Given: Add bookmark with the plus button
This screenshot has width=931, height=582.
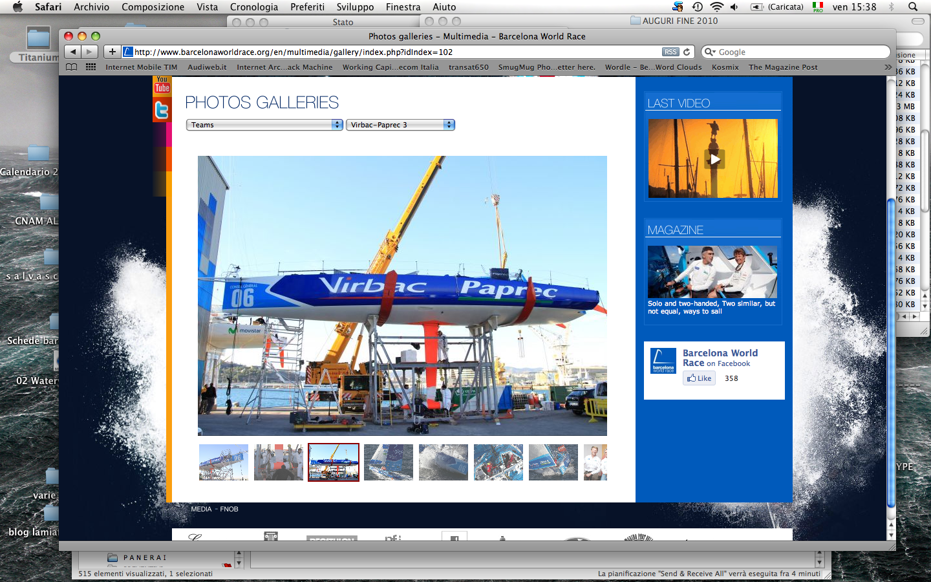Looking at the screenshot, I should click(112, 52).
